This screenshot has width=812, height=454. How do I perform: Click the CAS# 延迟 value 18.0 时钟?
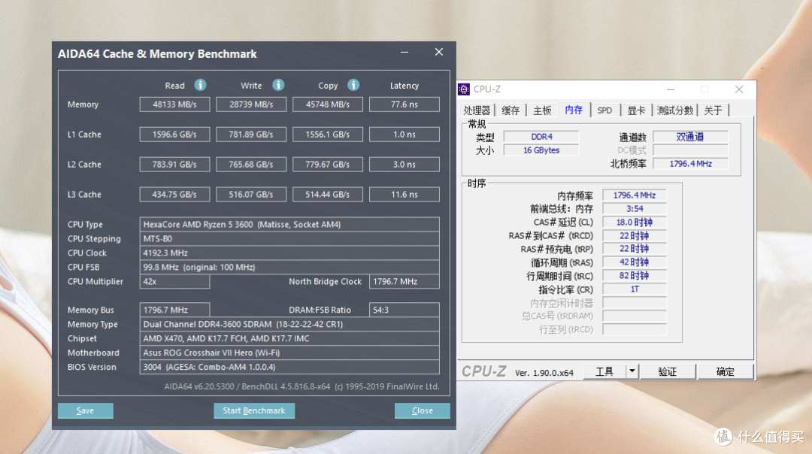pos(635,222)
